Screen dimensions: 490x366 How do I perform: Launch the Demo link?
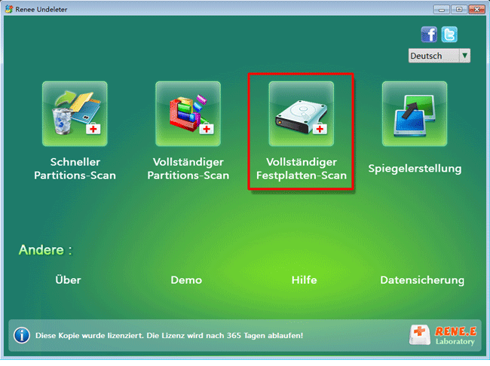pyautogui.click(x=186, y=280)
